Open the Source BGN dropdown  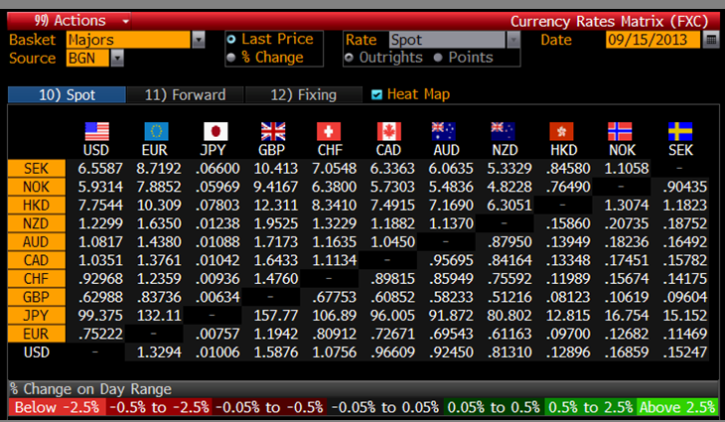pos(117,59)
